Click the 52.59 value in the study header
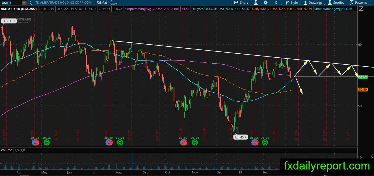The width and height of the screenshot is (374, 176). click(x=308, y=9)
